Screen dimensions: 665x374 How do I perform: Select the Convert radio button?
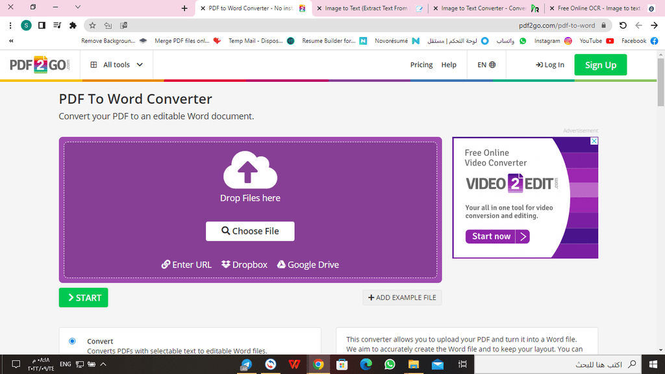72,342
